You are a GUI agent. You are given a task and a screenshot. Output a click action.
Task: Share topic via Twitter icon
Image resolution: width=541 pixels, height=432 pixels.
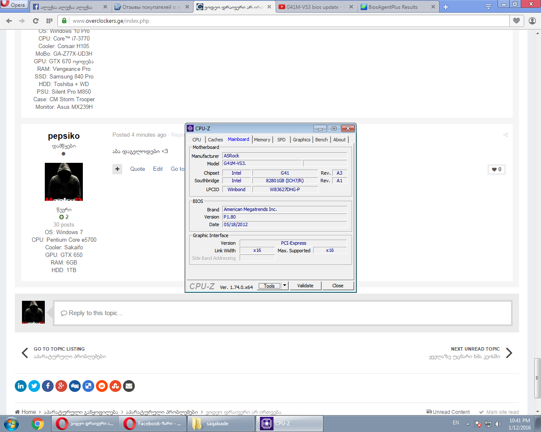tap(34, 386)
